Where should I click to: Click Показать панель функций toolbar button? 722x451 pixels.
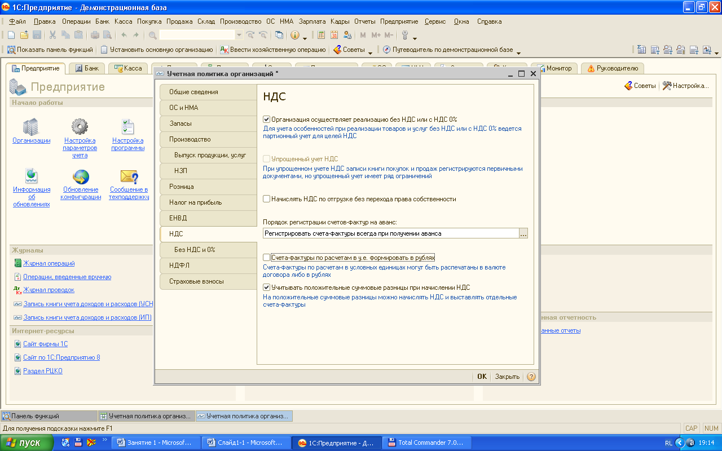(x=50, y=50)
